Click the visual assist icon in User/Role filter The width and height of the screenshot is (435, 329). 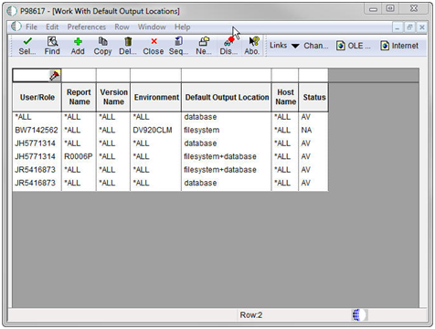55,75
